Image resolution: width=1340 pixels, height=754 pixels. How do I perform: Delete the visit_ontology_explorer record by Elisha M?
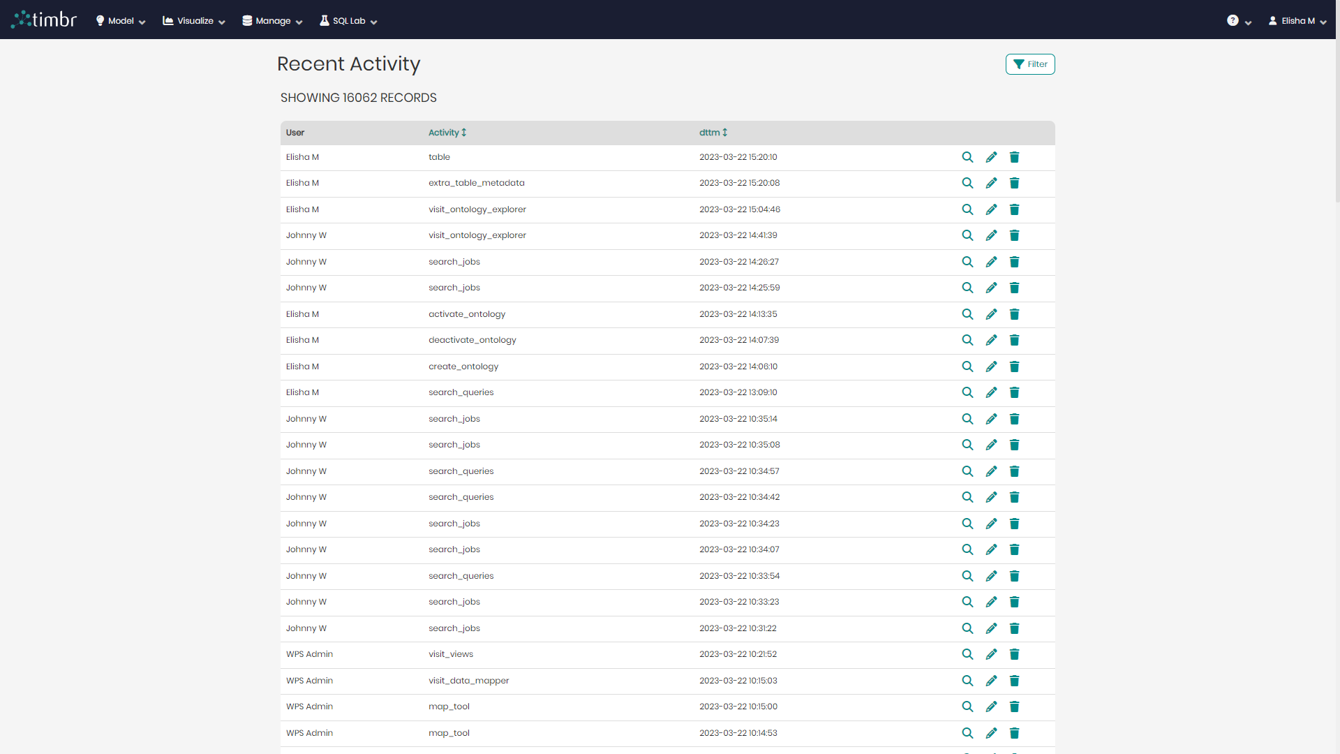pyautogui.click(x=1015, y=209)
